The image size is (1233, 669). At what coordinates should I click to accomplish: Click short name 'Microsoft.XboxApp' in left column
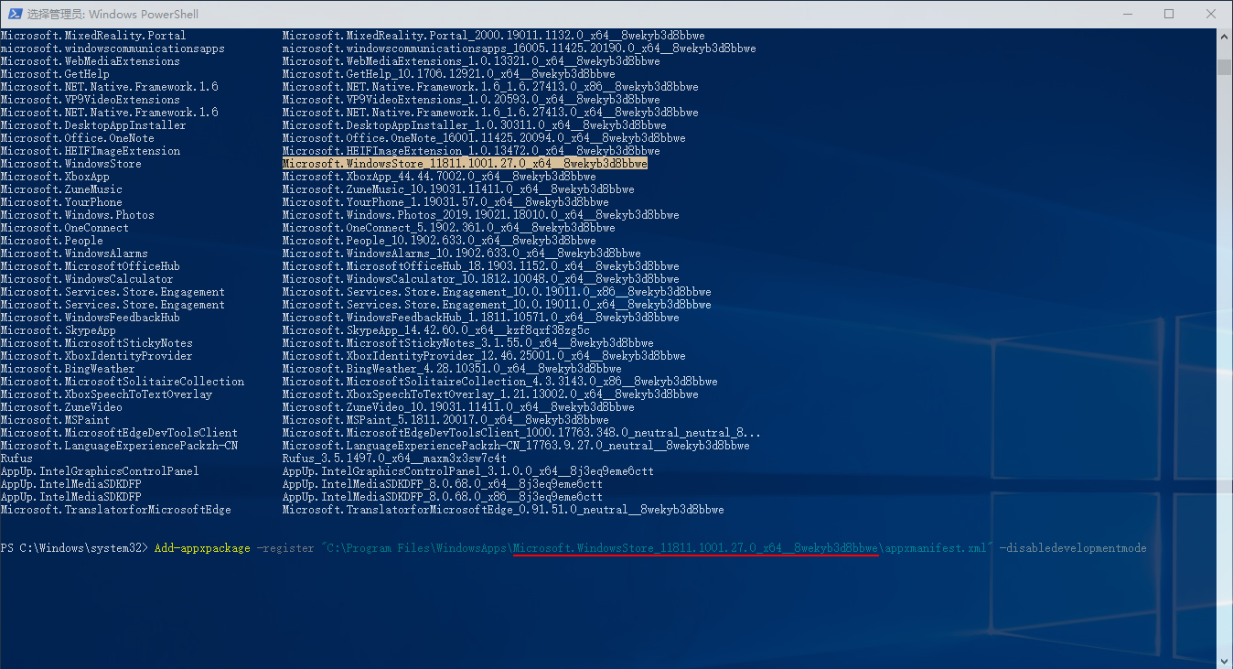coord(55,177)
